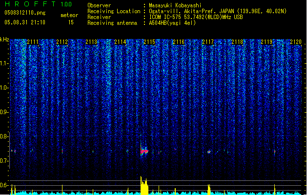Click Ogata-vill. Akita-Pref. JAPAN location text
The width and height of the screenshot is (307, 195).
coord(218,11)
